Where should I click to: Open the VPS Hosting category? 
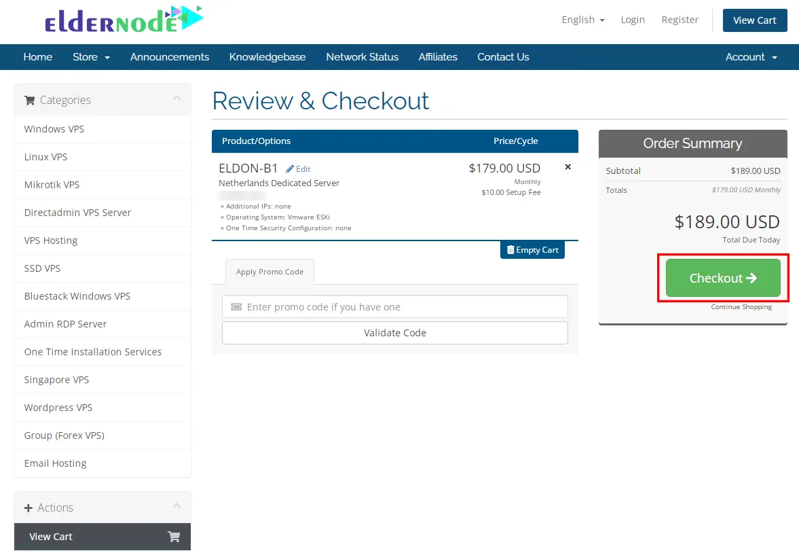(103, 240)
